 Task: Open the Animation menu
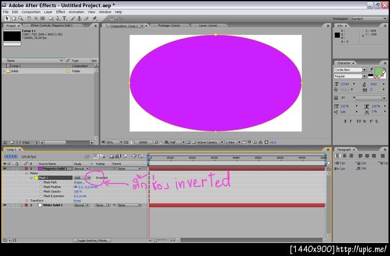(x=76, y=12)
